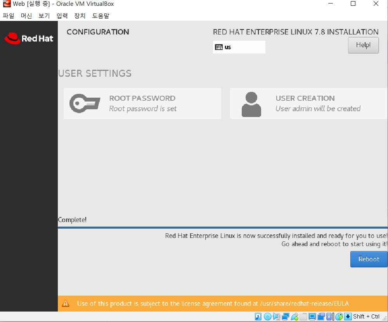Click the keyboard layout icon beside us
The image size is (388, 322).
point(219,47)
